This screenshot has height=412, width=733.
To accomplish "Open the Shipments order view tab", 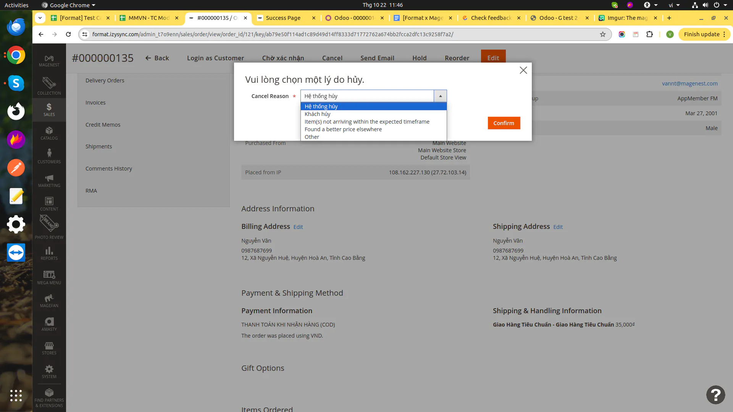I will pyautogui.click(x=98, y=146).
